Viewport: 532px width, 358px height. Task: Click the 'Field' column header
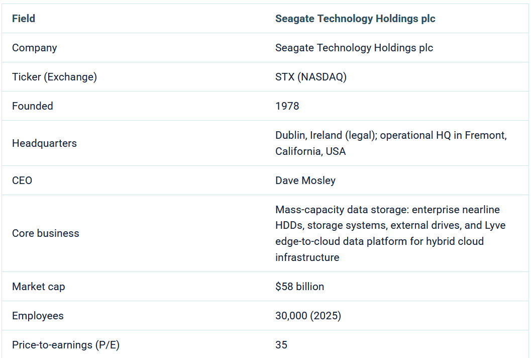click(x=24, y=19)
